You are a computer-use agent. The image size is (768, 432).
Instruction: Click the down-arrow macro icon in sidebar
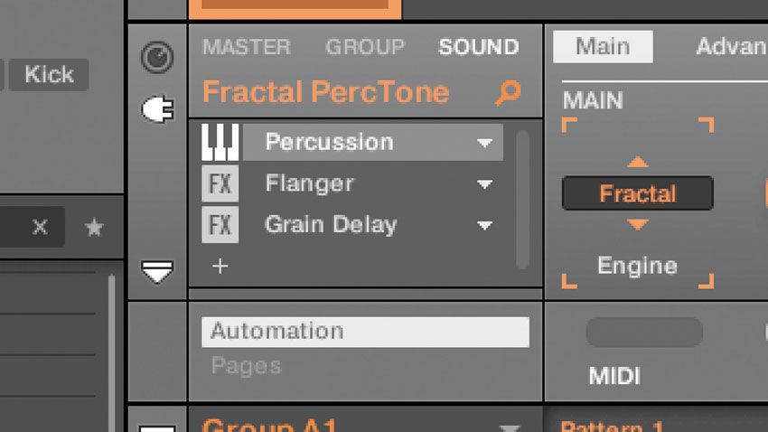[x=157, y=272]
